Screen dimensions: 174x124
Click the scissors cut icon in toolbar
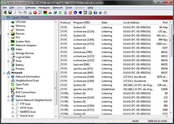click(15, 13)
